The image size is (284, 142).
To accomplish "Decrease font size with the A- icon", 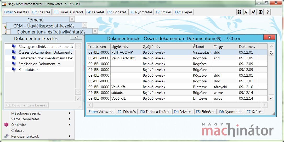I will pos(246,12).
